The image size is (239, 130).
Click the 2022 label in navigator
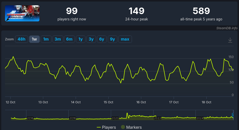pyautogui.click(x=158, y=118)
